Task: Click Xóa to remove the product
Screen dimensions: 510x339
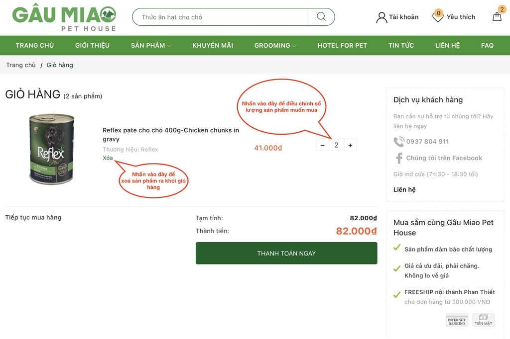Action: point(108,158)
